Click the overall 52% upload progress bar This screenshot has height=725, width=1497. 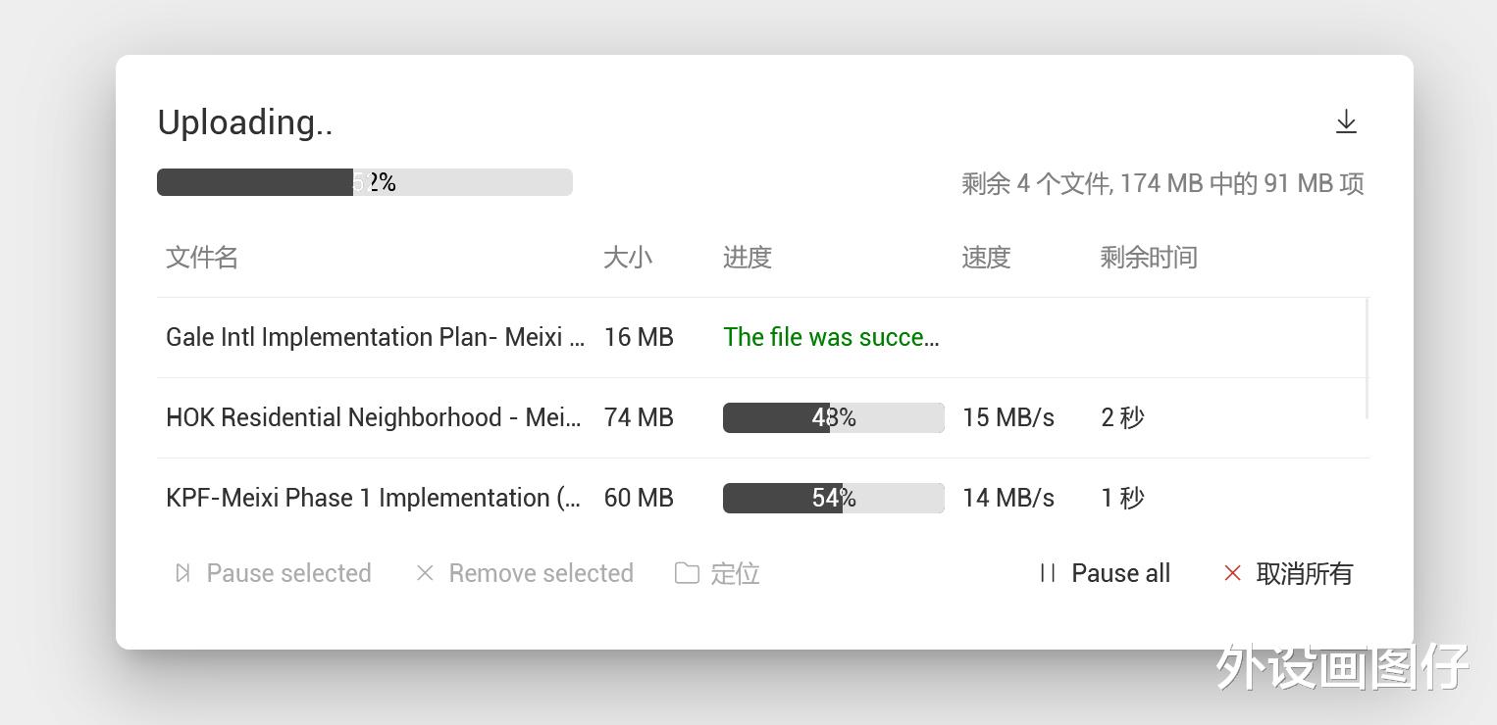(x=364, y=182)
